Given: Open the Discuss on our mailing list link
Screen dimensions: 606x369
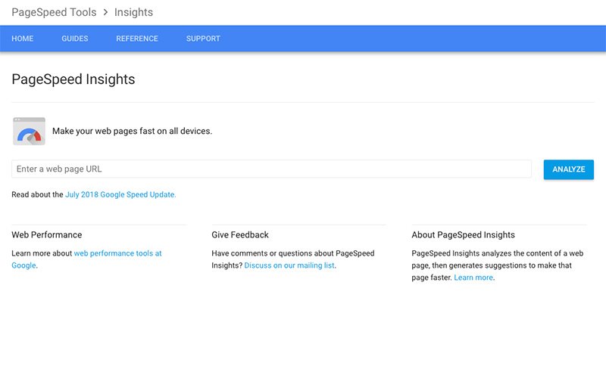Looking at the screenshot, I should click(289, 265).
